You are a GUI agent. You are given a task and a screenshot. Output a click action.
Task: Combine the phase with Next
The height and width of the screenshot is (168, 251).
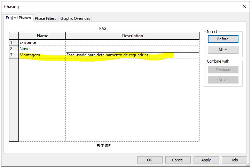(x=223, y=80)
